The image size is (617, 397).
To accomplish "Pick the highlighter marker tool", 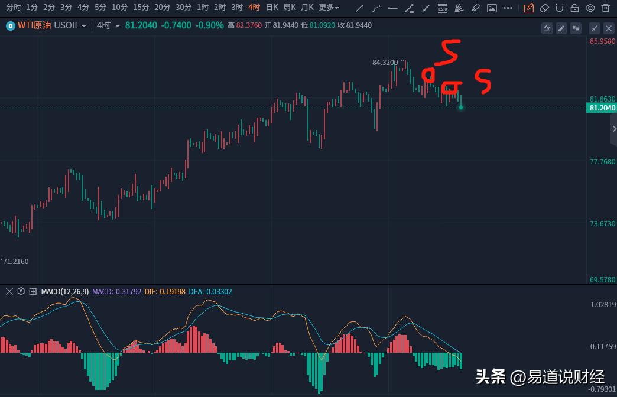I will pyautogui.click(x=476, y=7).
